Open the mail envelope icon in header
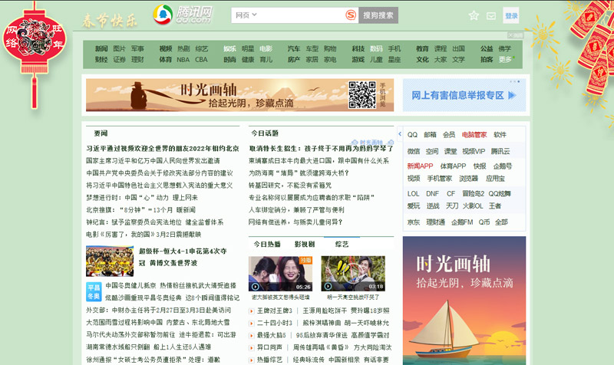 (x=491, y=15)
